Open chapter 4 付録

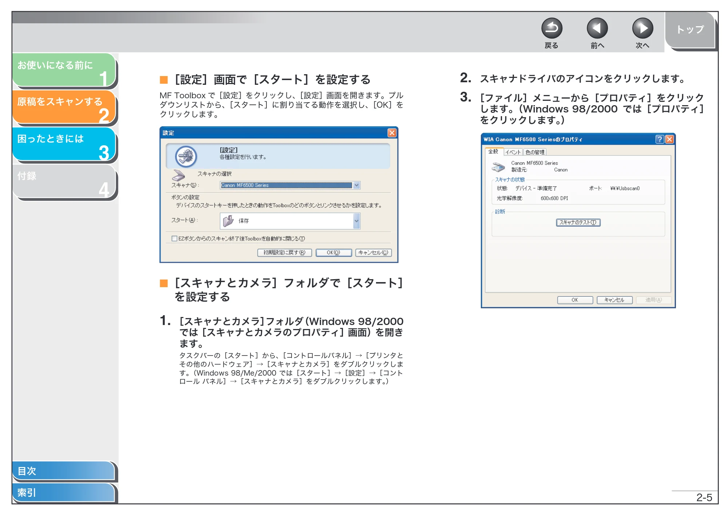pyautogui.click(x=64, y=181)
